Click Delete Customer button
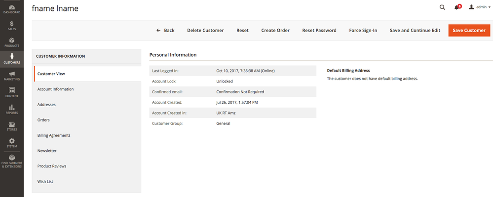Image resolution: width=493 pixels, height=197 pixels. (205, 30)
